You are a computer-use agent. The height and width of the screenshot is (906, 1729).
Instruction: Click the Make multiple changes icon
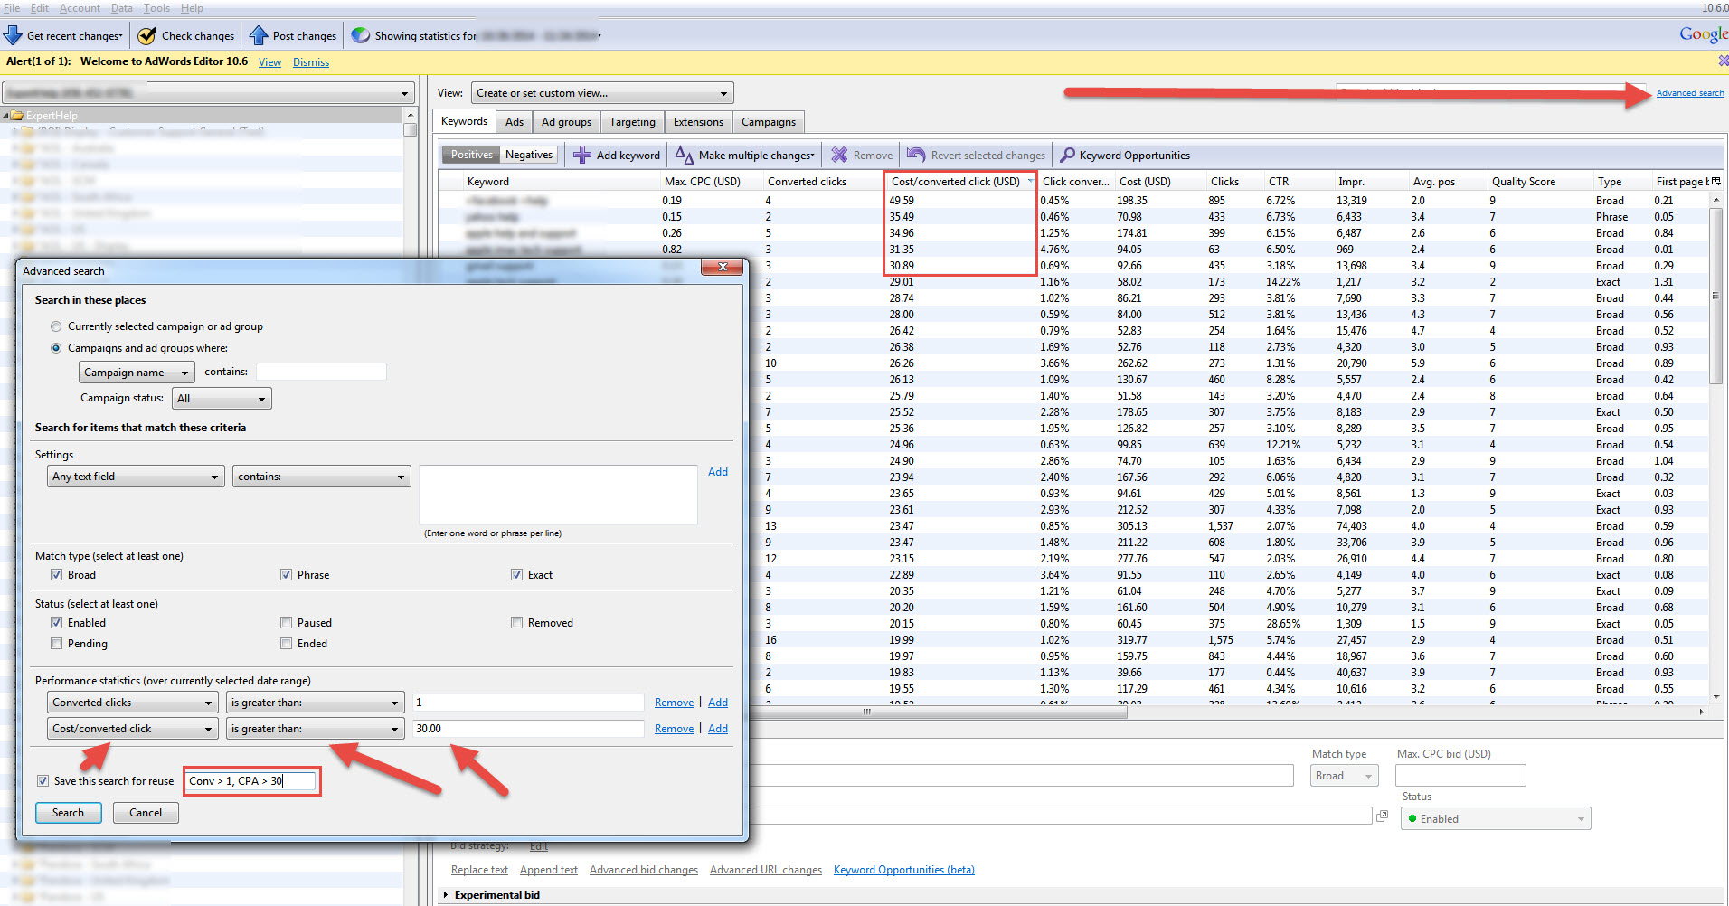pos(685,156)
